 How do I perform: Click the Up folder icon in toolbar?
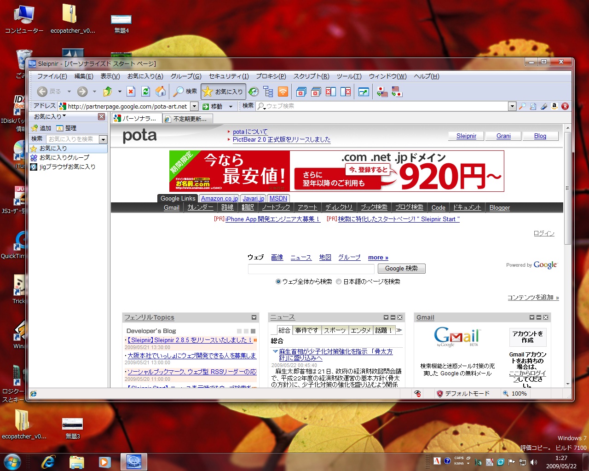[108, 92]
